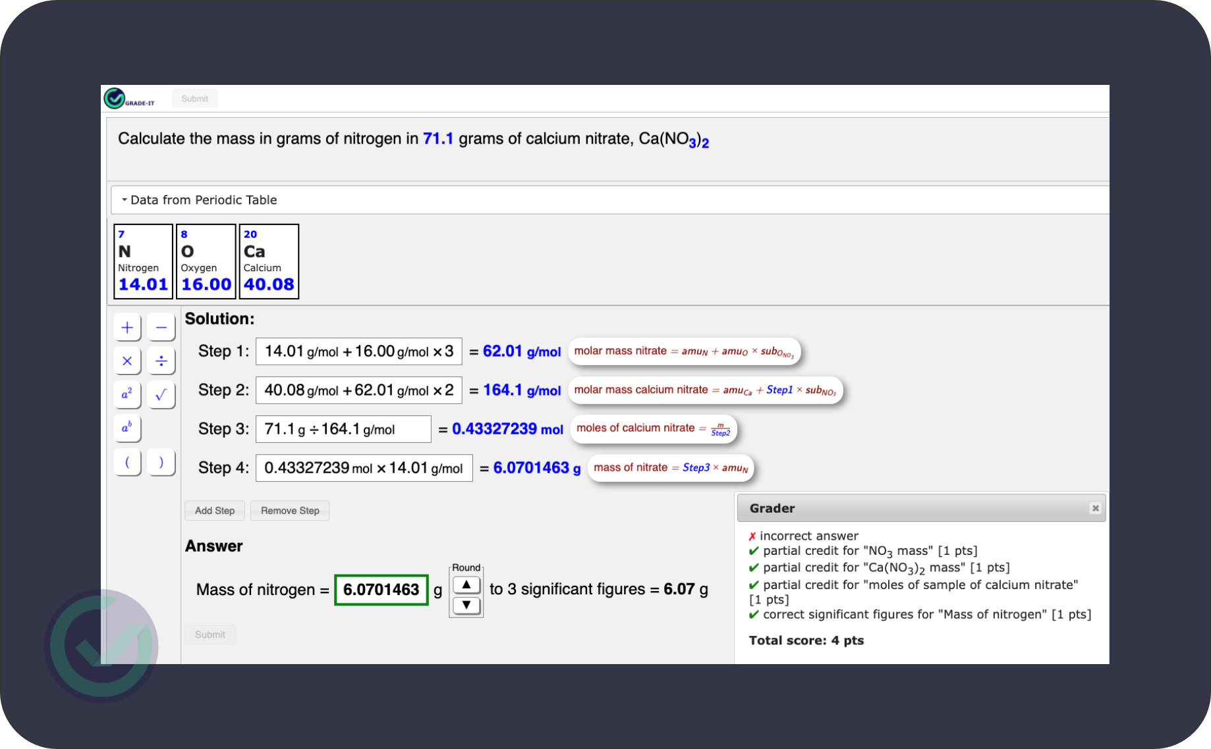Click the plus operator button

(x=127, y=327)
